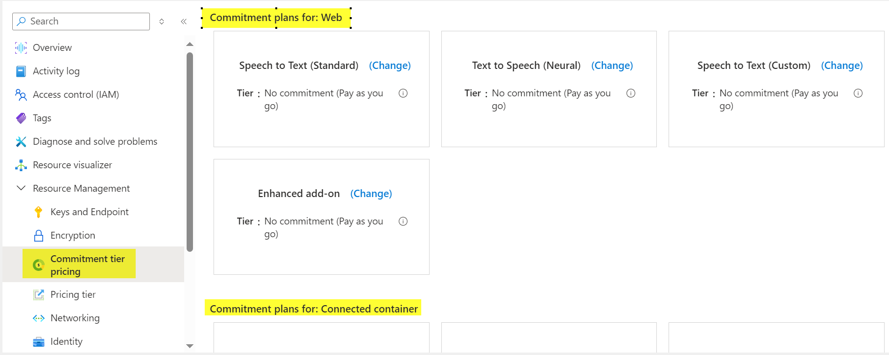This screenshot has height=355, width=889.
Task: Click the info icon on Speech to Text (Standard)
Action: pos(403,93)
